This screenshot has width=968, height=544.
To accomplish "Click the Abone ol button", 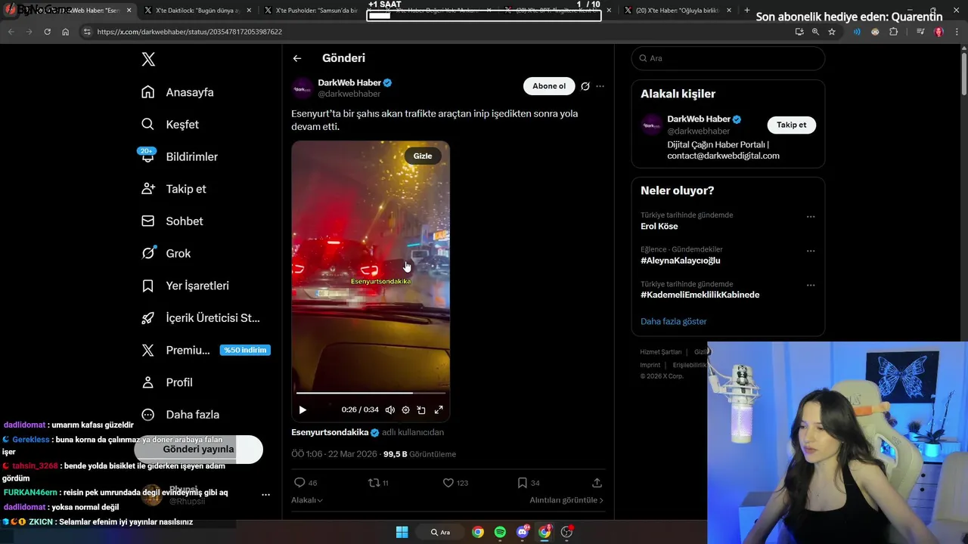I will [x=549, y=86].
